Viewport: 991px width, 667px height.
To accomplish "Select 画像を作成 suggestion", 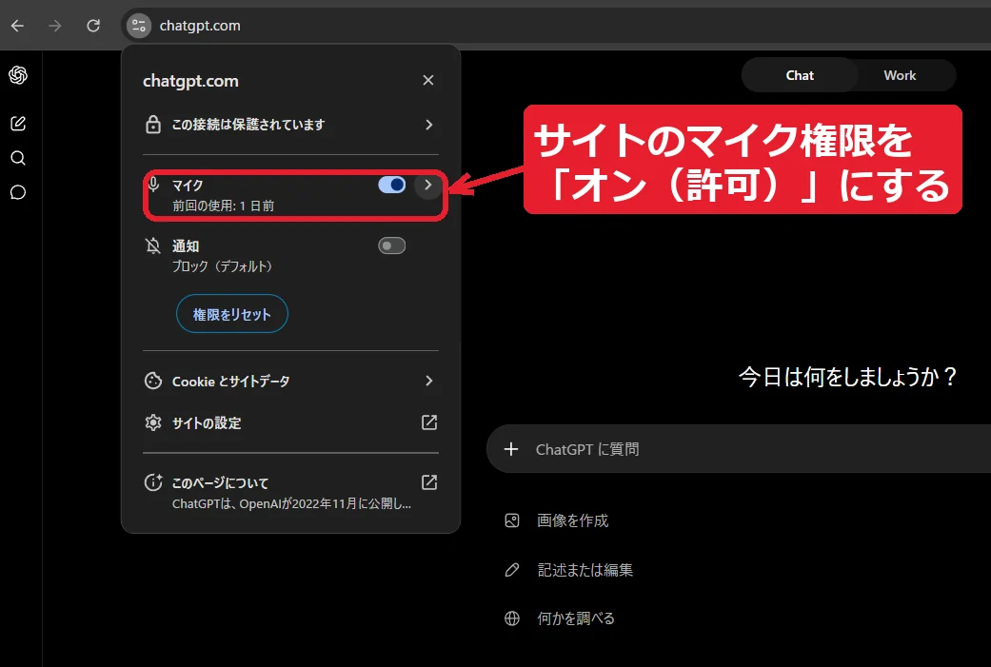I will tap(572, 520).
